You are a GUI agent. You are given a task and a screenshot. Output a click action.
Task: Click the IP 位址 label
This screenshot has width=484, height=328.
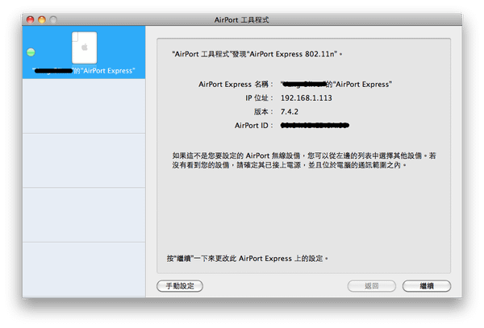259,98
